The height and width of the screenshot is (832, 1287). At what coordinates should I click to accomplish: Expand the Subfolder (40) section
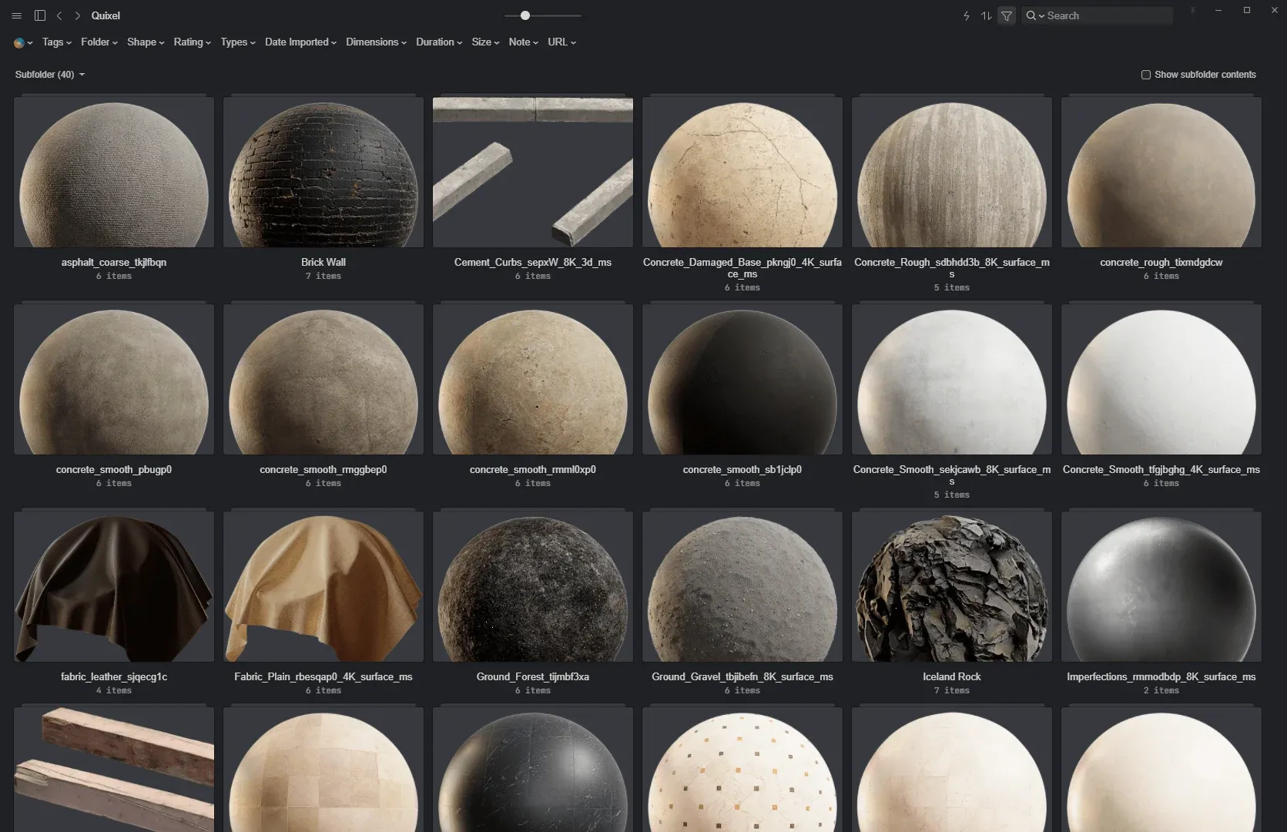(x=50, y=75)
